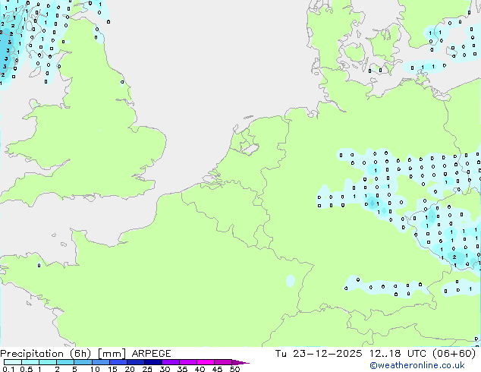
Task: Click the "12..18 UTC" time range text
Action: click(398, 354)
